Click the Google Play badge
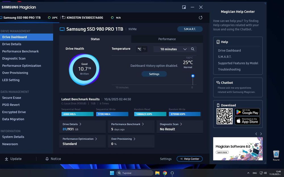Image resolution: width=284 pixels, height=177 pixels. click(247, 112)
